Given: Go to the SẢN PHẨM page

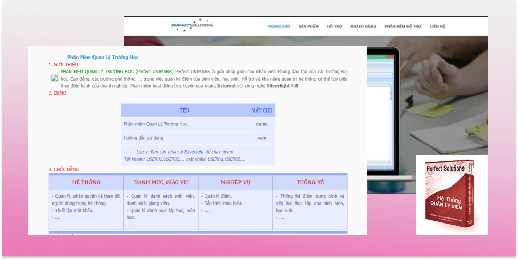Looking at the screenshot, I should tap(308, 26).
